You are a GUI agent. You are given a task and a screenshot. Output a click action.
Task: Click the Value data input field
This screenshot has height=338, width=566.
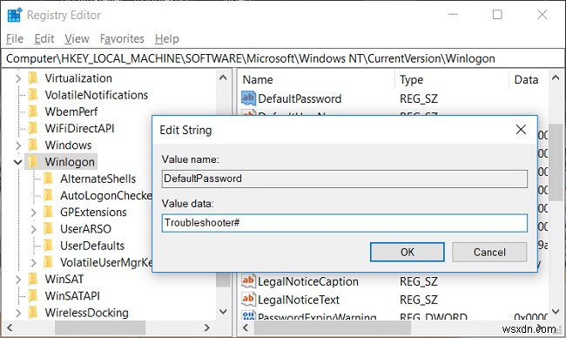pyautogui.click(x=344, y=223)
